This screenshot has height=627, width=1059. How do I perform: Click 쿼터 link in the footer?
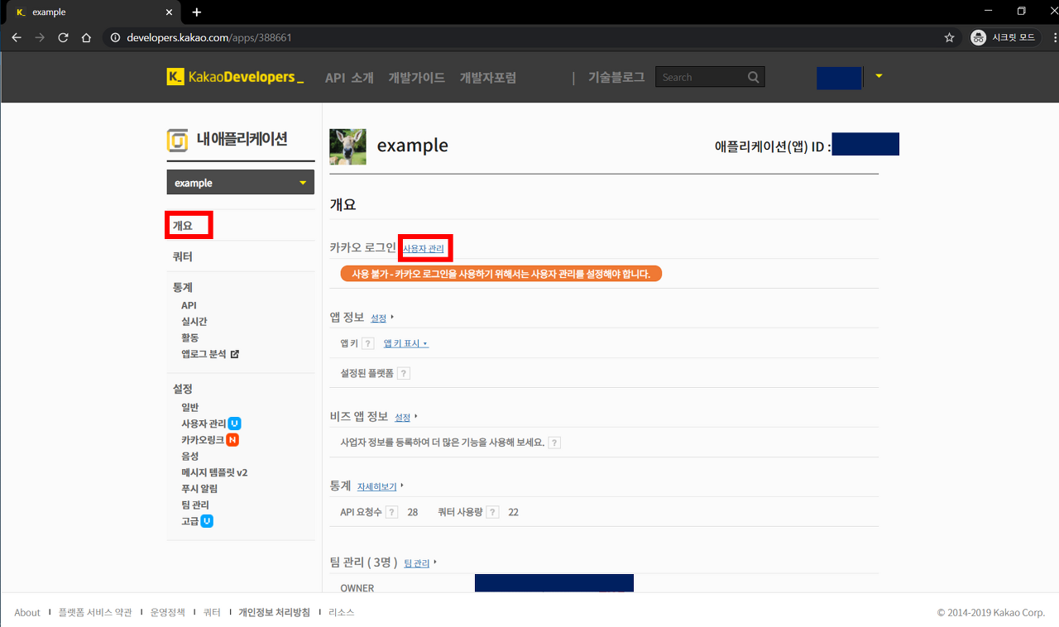pyautogui.click(x=213, y=613)
